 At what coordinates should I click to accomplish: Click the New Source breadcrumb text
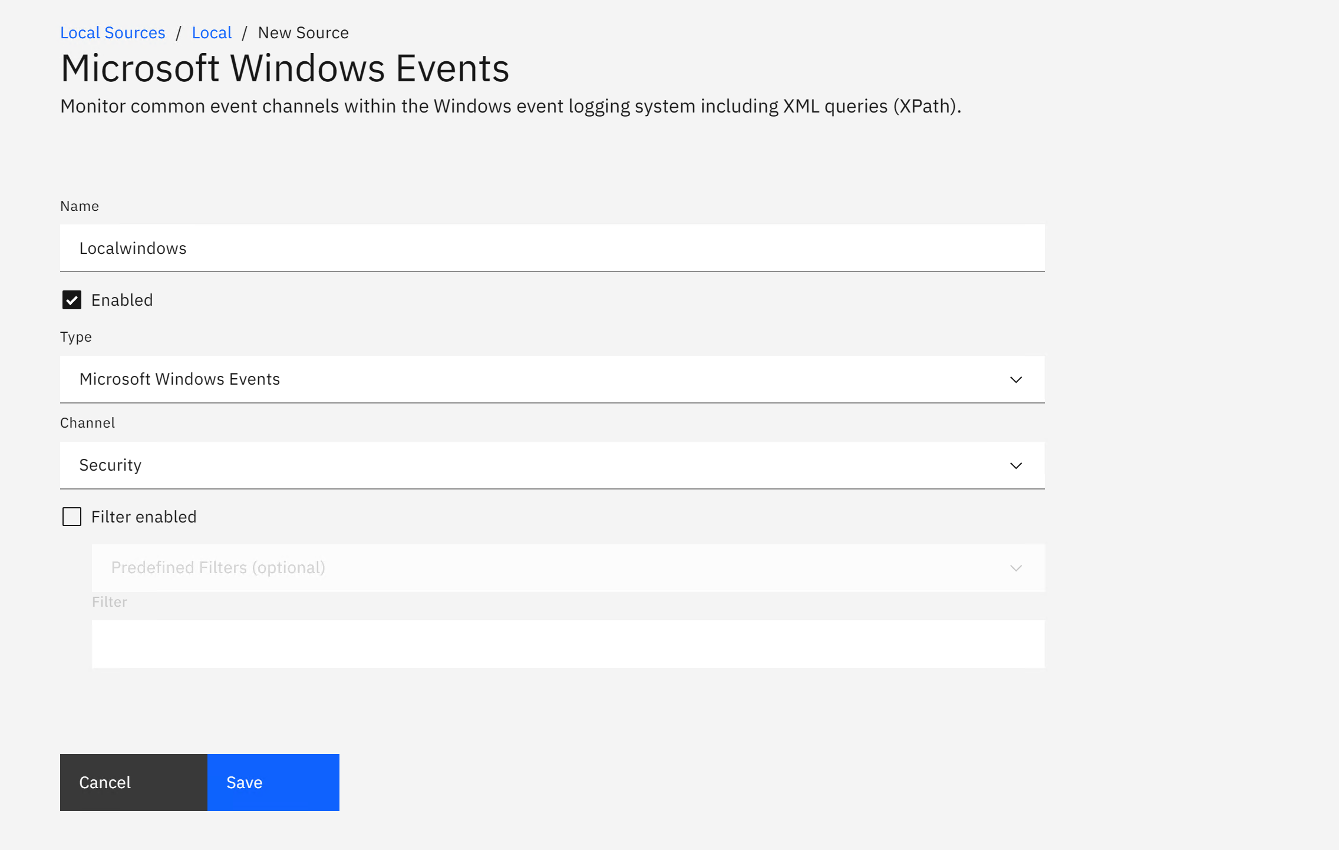tap(303, 33)
